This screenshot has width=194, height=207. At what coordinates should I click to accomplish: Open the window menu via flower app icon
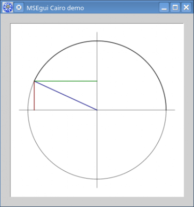click(x=8, y=7)
